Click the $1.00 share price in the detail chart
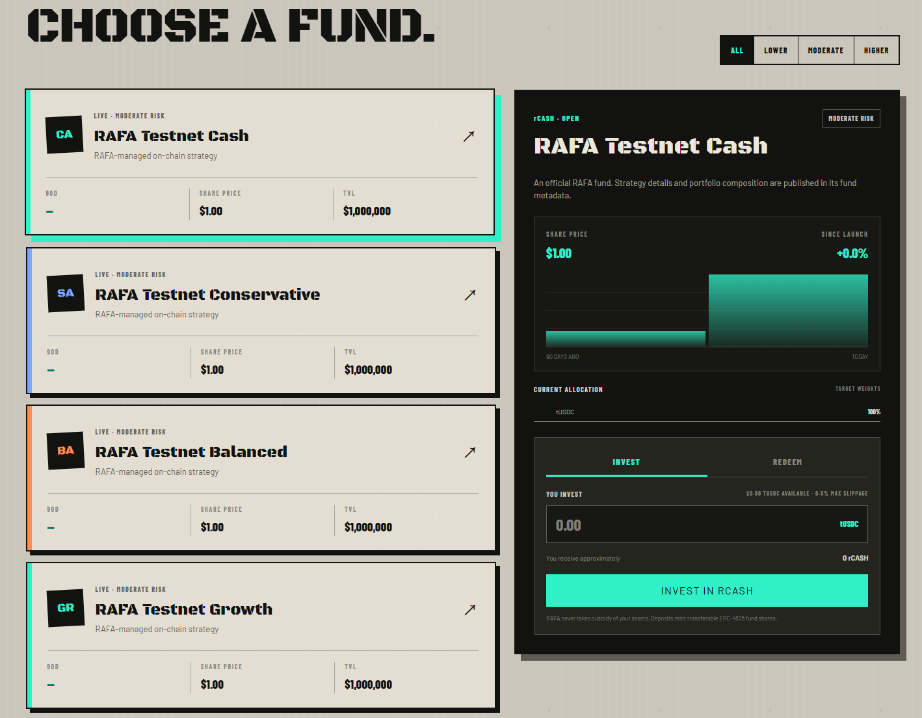922x718 pixels. coord(559,254)
